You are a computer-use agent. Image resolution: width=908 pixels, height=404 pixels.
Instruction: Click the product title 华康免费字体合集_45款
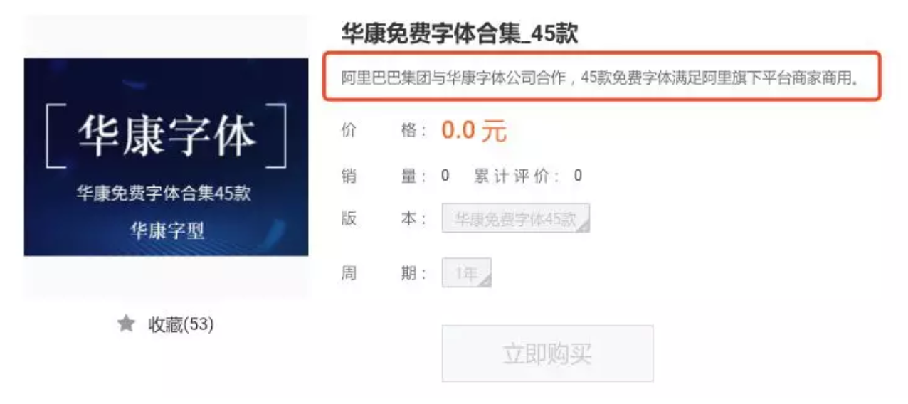coord(459,33)
